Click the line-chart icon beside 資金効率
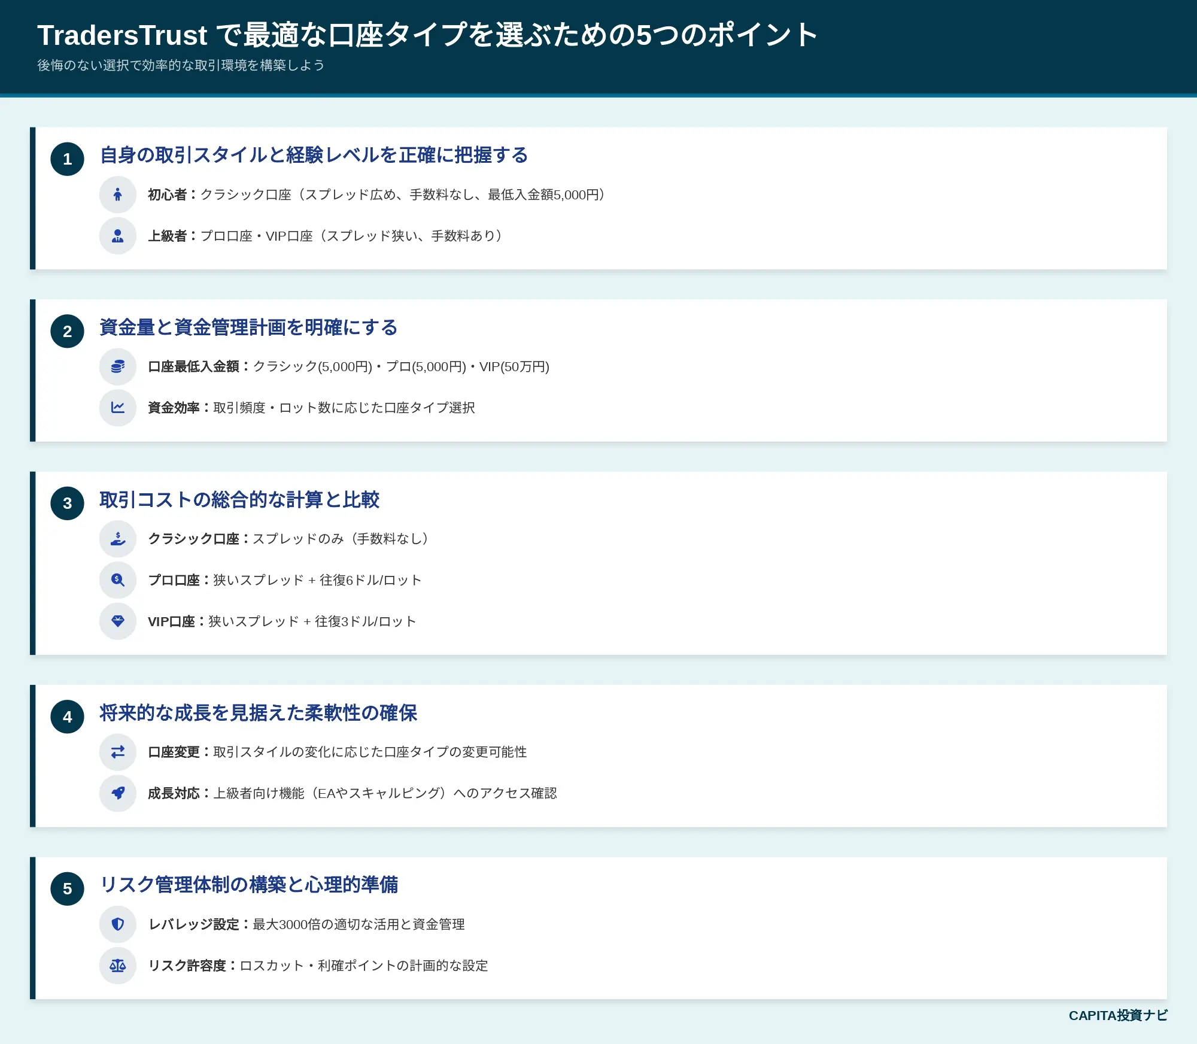 [118, 408]
